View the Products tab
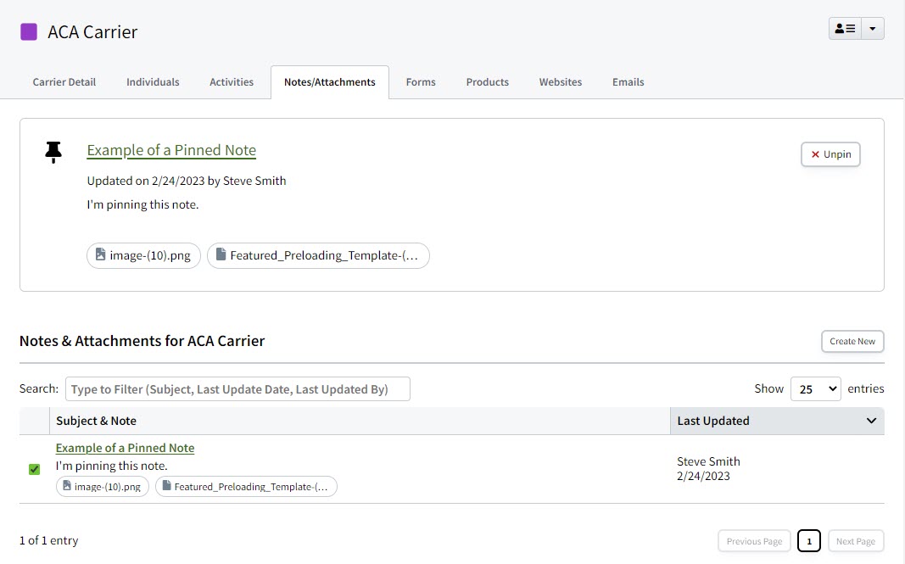 coord(488,82)
